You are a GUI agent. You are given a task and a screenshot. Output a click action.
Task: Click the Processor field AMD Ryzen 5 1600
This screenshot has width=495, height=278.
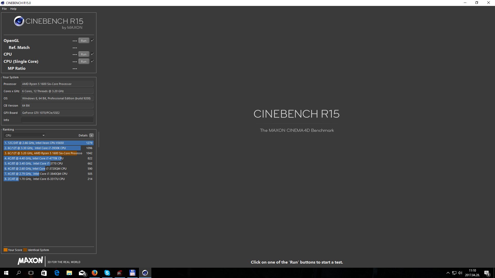point(57,84)
